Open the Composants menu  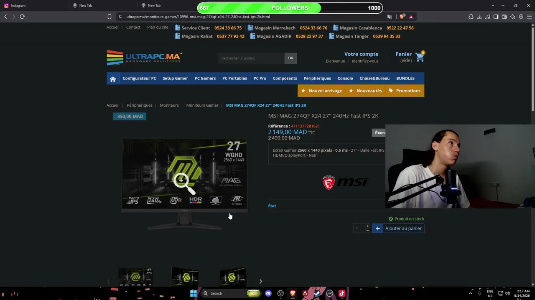click(x=285, y=78)
